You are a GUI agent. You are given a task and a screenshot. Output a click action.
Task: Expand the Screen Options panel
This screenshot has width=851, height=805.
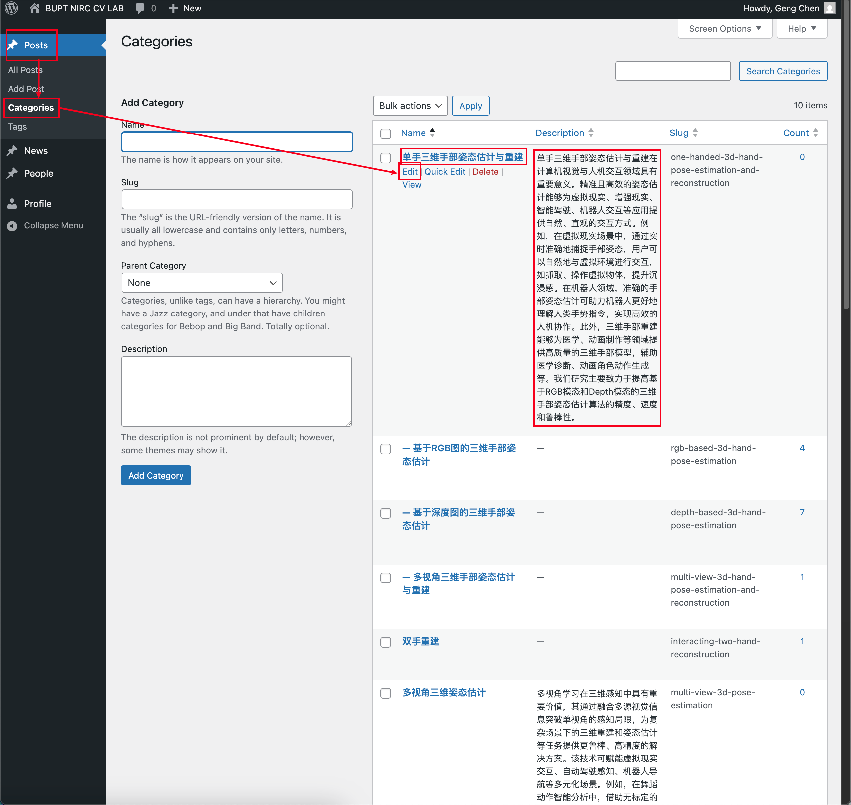click(724, 28)
